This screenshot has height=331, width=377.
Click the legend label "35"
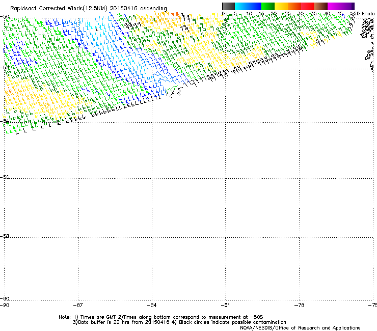pyautogui.click(x=314, y=14)
